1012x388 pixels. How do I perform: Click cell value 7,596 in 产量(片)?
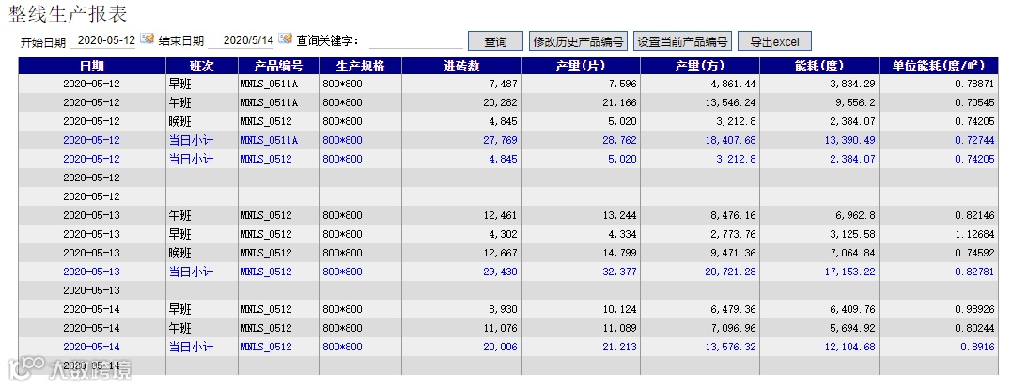pos(623,84)
